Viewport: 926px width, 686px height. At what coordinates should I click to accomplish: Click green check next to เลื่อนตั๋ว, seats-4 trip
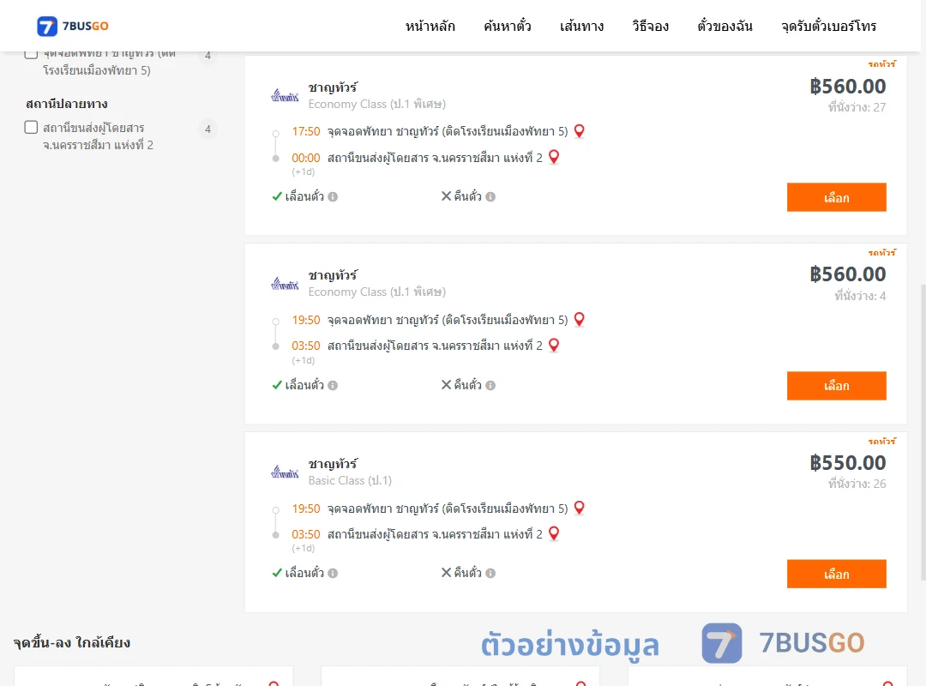(276, 385)
